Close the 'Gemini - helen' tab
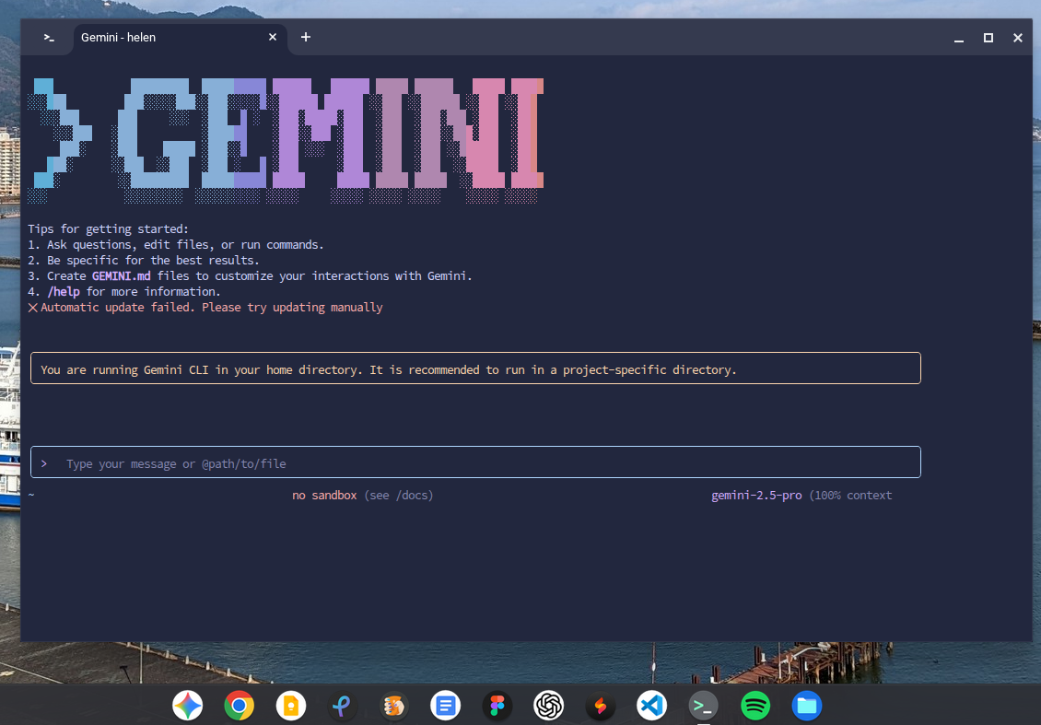The width and height of the screenshot is (1041, 725). click(x=273, y=38)
